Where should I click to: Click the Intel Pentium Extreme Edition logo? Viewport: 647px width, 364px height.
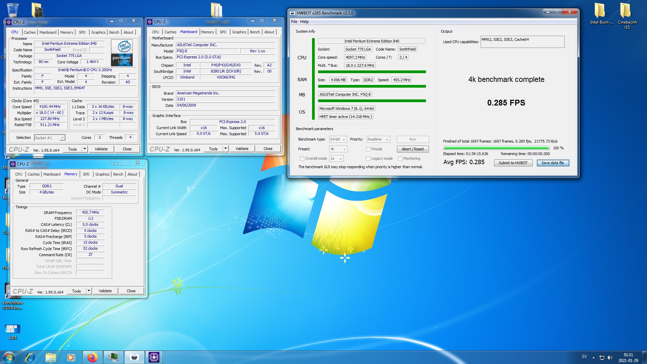pos(122,53)
